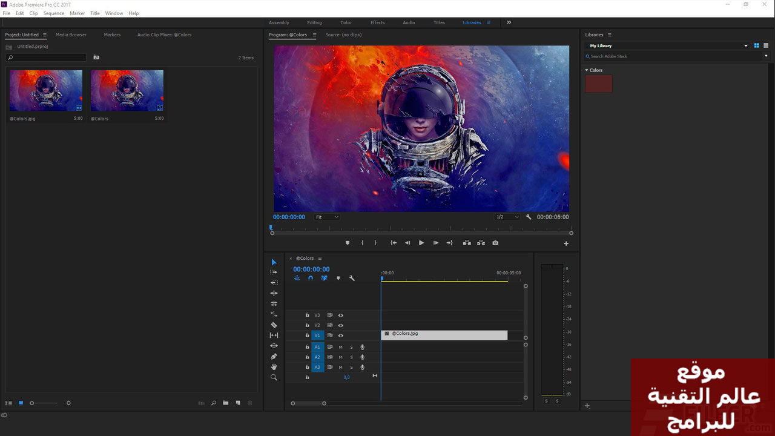The height and width of the screenshot is (436, 775).
Task: Select the Zoom tool magnifier
Action: click(x=274, y=377)
